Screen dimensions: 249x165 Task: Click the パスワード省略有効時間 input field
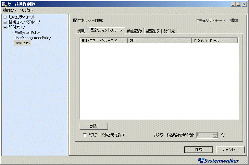click(204, 135)
